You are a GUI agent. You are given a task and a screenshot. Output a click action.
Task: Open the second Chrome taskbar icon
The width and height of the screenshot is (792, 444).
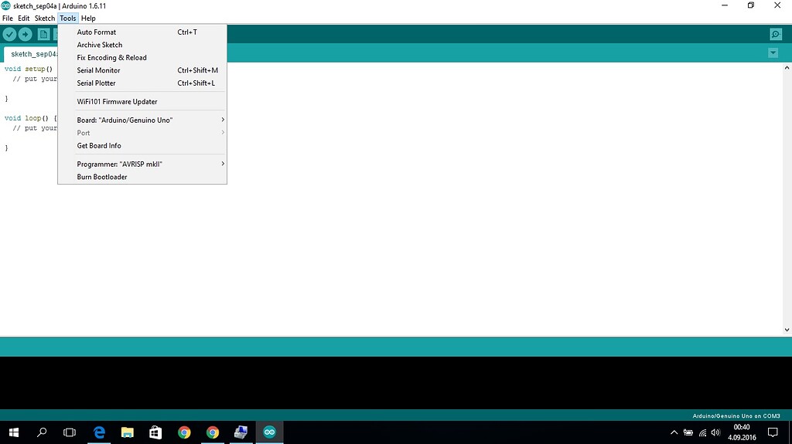click(x=212, y=432)
